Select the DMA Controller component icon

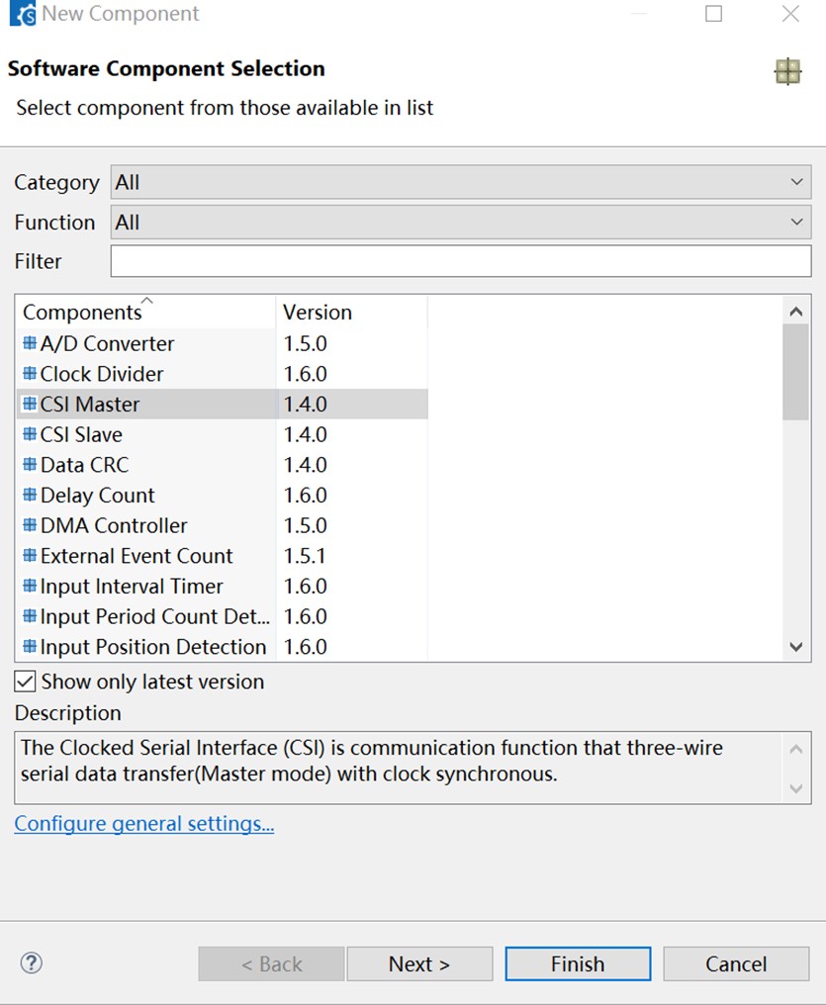point(30,525)
